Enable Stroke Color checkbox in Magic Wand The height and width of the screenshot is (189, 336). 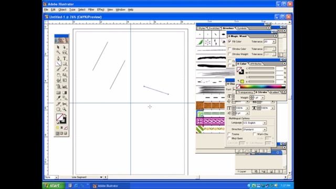[229, 49]
